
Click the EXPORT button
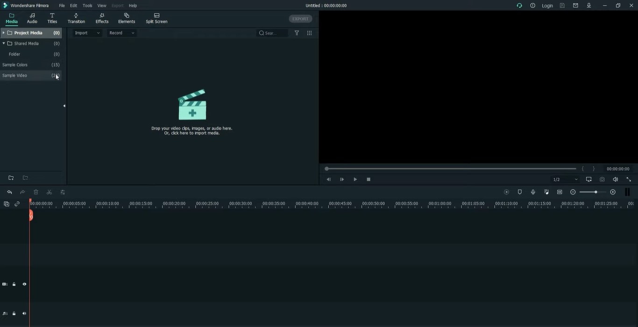pos(300,19)
